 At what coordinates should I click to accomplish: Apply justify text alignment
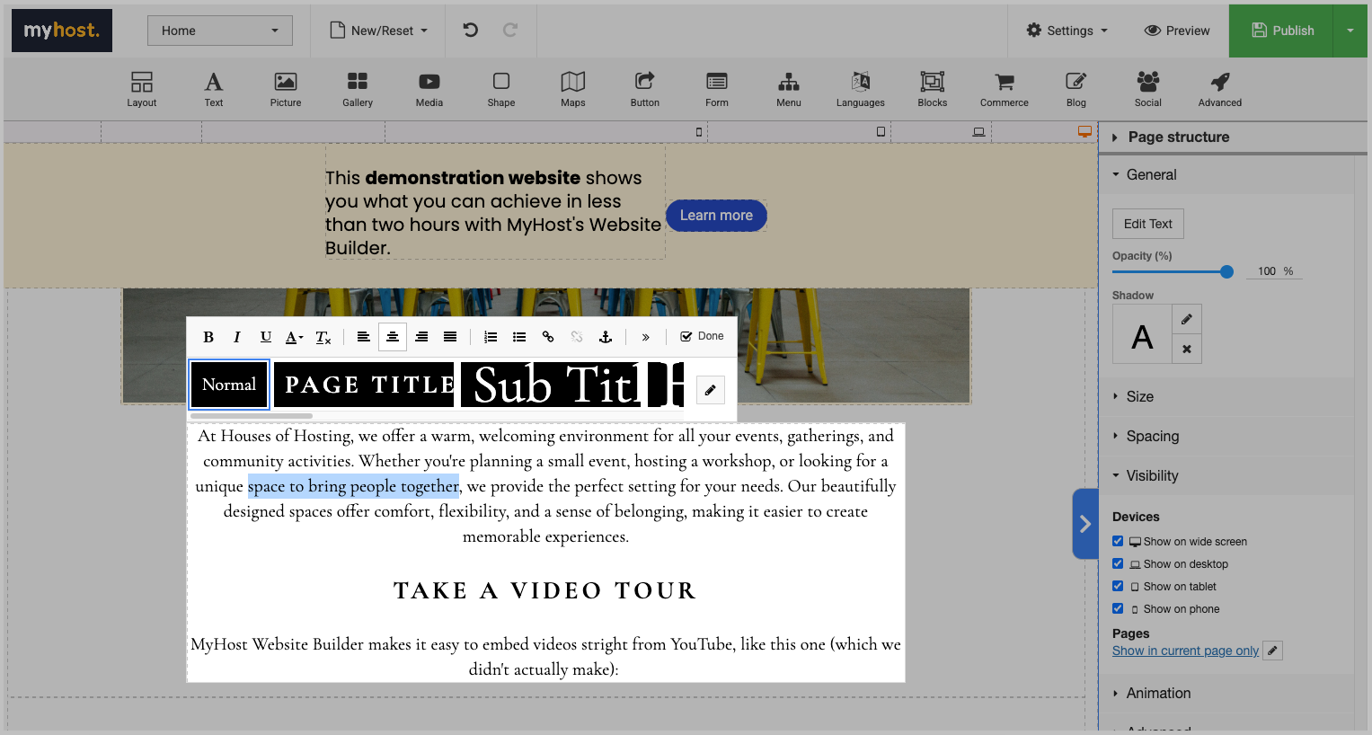tap(450, 337)
